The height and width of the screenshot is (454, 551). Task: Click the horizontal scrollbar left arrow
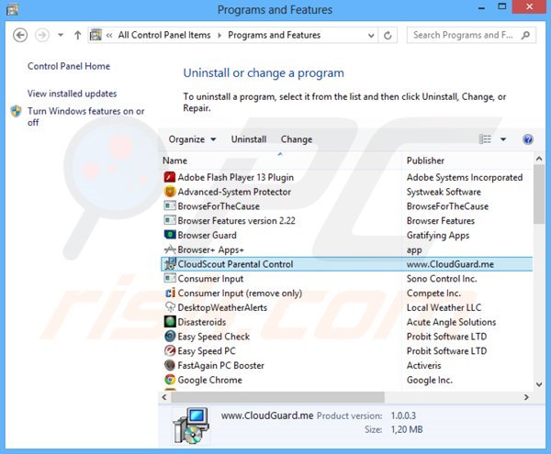pyautogui.click(x=164, y=397)
